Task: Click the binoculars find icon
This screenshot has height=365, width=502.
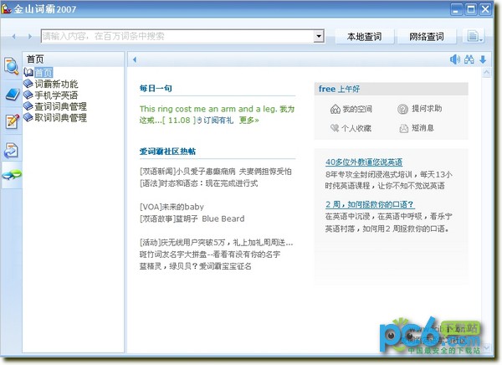Action: [469, 59]
